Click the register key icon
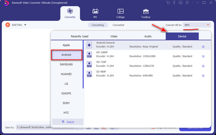This screenshot has height=135, width=216. point(174,2)
